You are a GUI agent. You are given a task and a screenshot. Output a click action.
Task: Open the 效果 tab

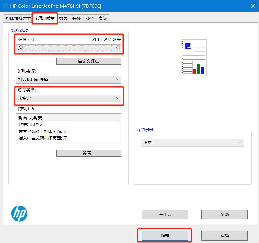tap(63, 18)
